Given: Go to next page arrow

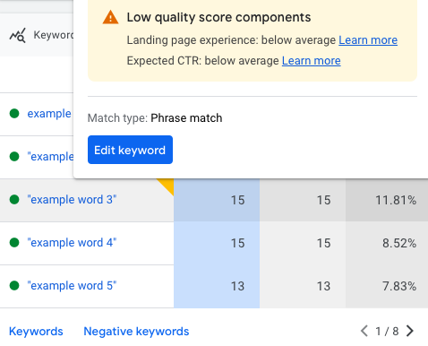Looking at the screenshot, I should [410, 331].
